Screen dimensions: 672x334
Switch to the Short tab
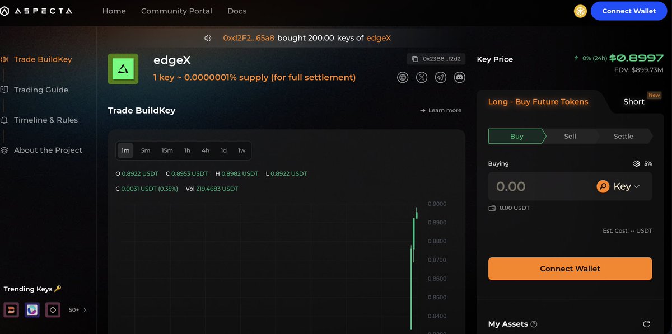pyautogui.click(x=634, y=102)
